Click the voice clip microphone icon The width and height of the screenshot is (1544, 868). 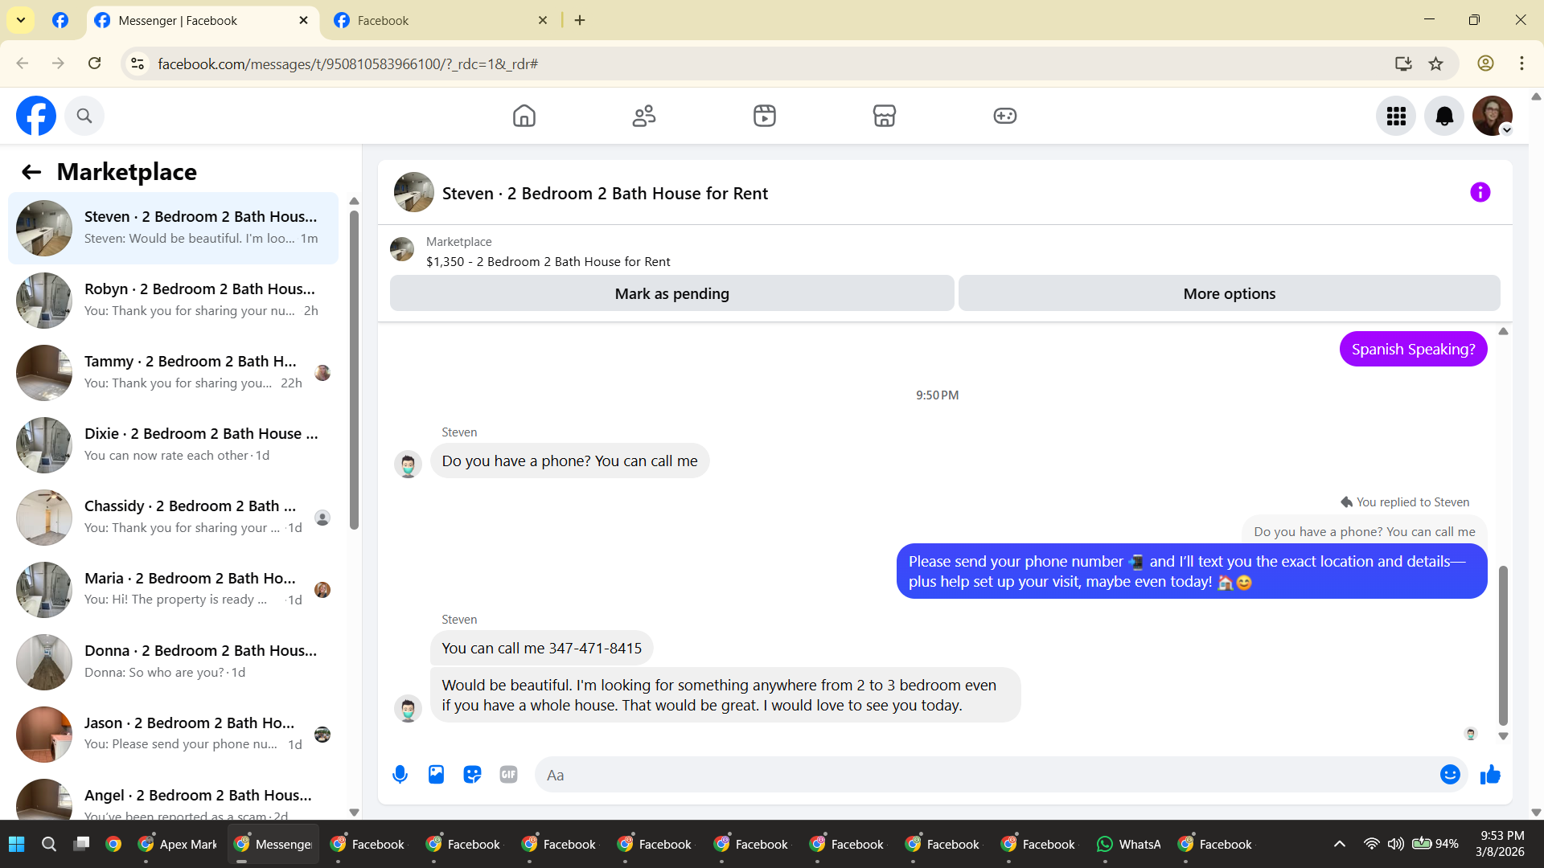[400, 775]
